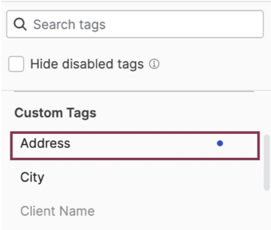Click the word "Address" in the highlighted row
Viewport: 271px width, 230px height.
click(x=45, y=143)
